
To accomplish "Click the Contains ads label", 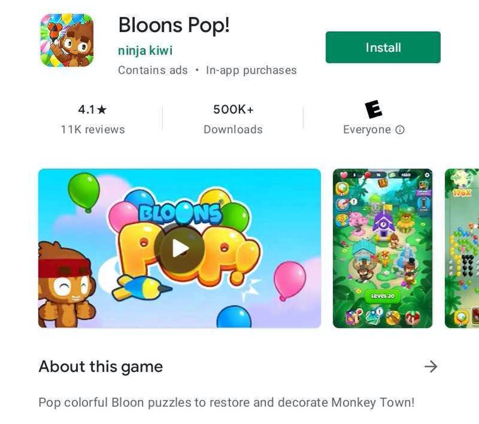I will pos(153,70).
